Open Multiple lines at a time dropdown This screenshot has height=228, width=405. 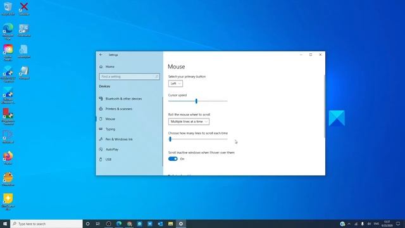[x=189, y=122]
